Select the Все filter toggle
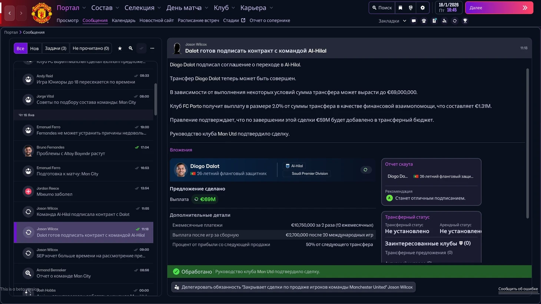The width and height of the screenshot is (541, 304). (x=20, y=49)
